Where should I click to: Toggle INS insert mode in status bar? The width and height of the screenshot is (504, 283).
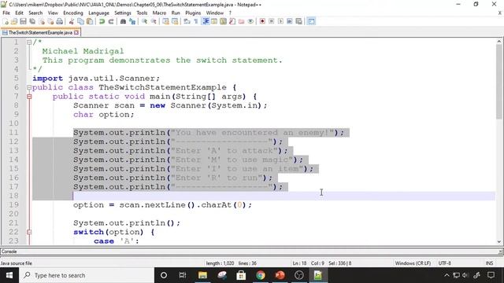click(489, 263)
